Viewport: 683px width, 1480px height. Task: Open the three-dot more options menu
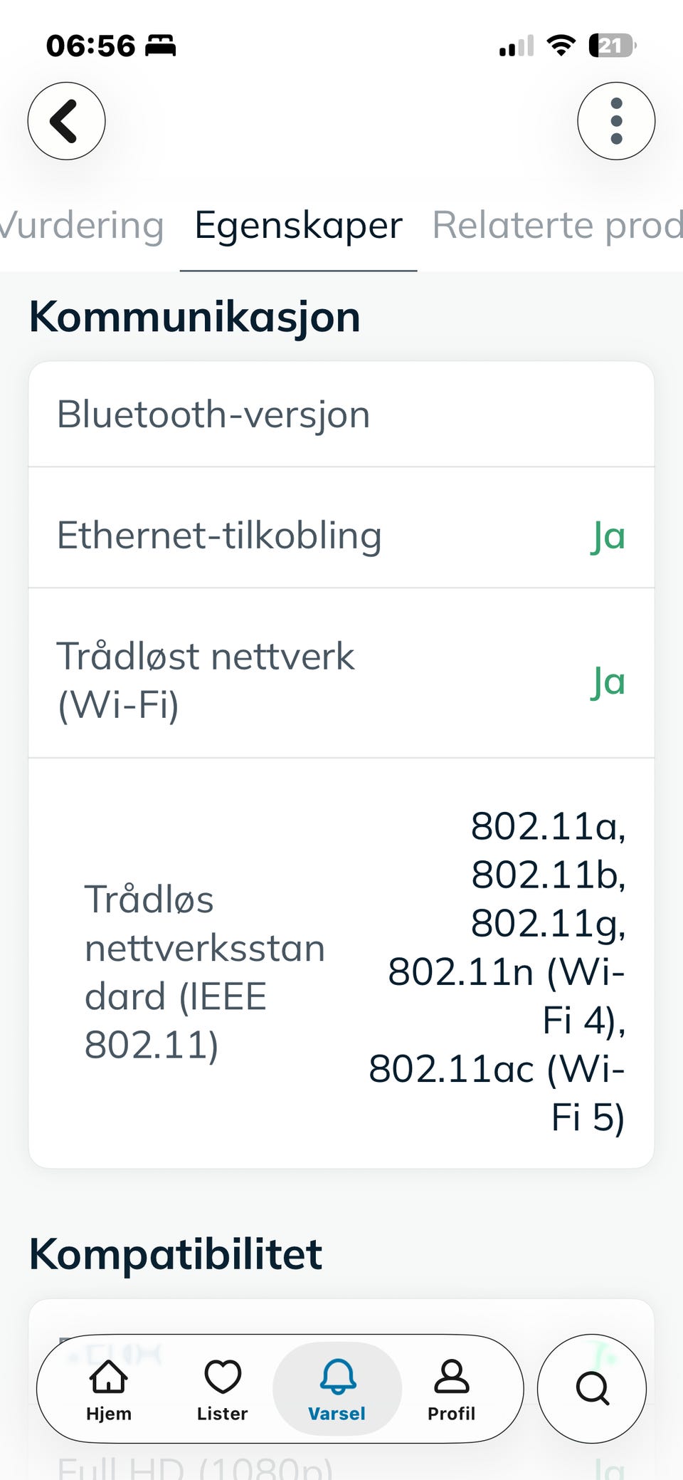click(x=616, y=121)
